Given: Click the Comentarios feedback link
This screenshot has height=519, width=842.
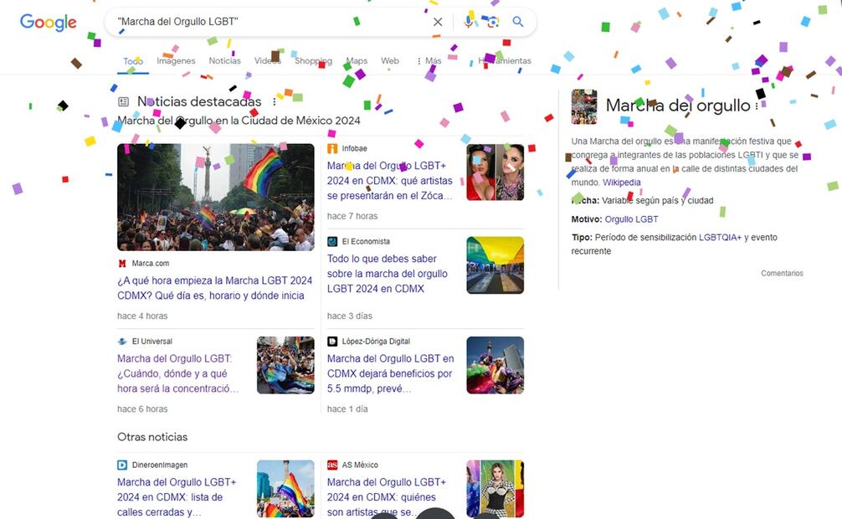Looking at the screenshot, I should point(782,274).
